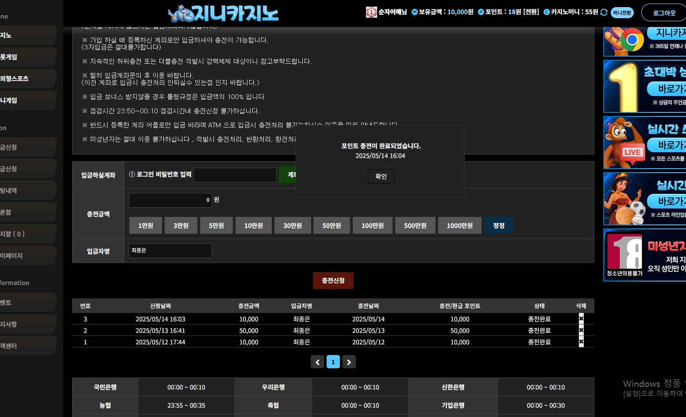Delete charge record number 3
This screenshot has width=686, height=417.
581,319
